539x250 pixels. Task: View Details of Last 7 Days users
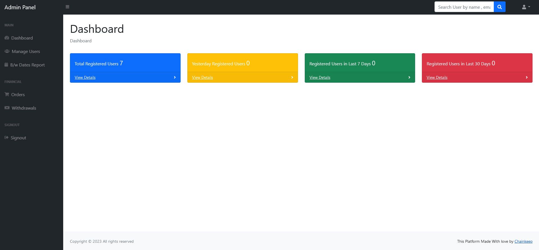pos(320,77)
